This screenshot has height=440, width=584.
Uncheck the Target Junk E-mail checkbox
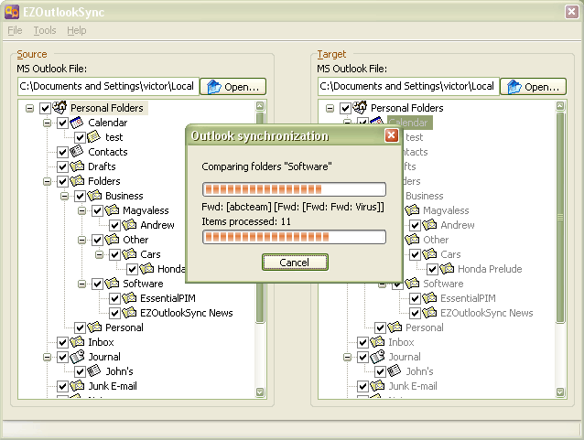coord(362,386)
